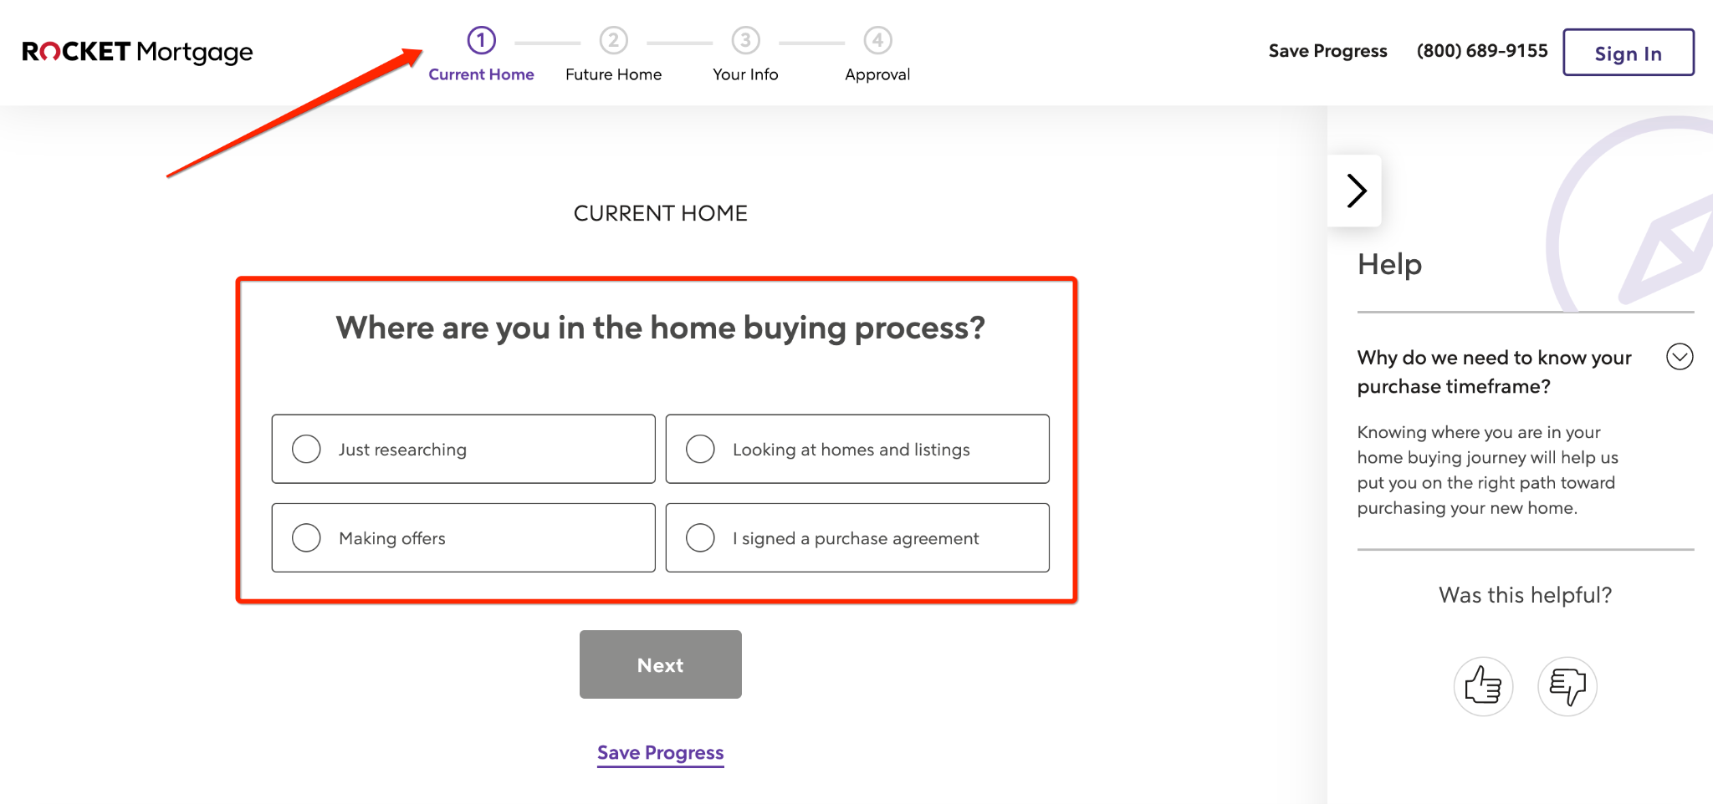Click the thumbs down not helpful icon

point(1567,686)
